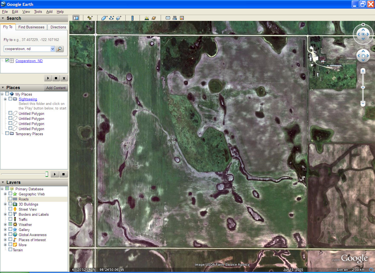The width and height of the screenshot is (375, 273).
Task: Open the Add menu
Action: click(49, 12)
